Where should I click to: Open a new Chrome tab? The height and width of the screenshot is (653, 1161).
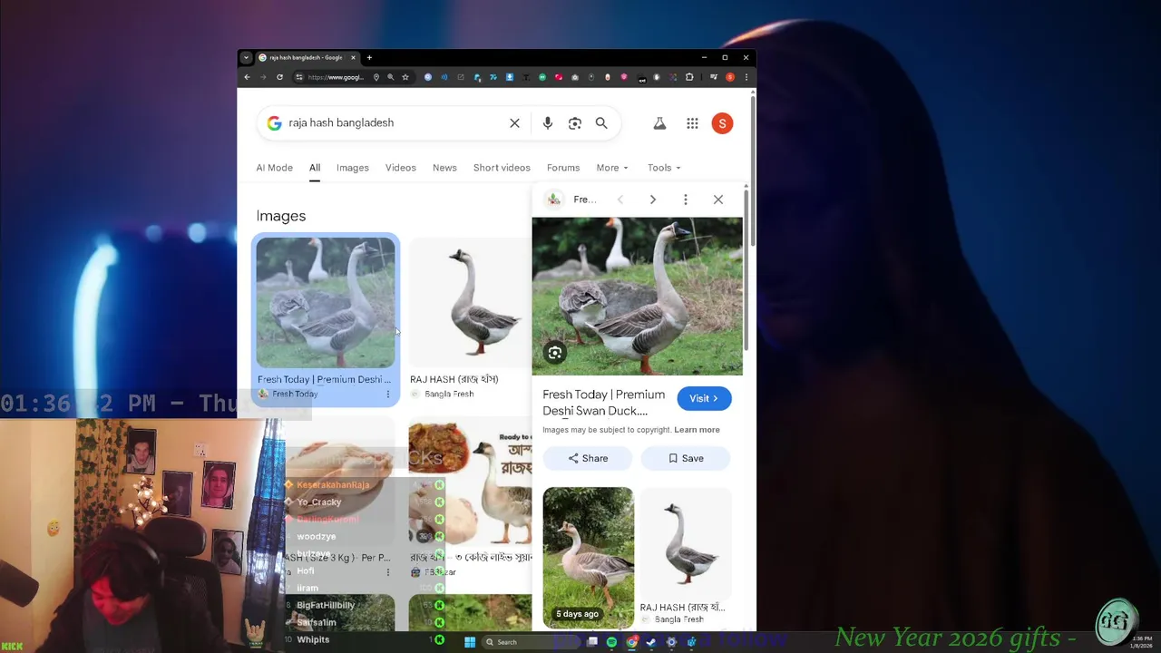click(369, 57)
